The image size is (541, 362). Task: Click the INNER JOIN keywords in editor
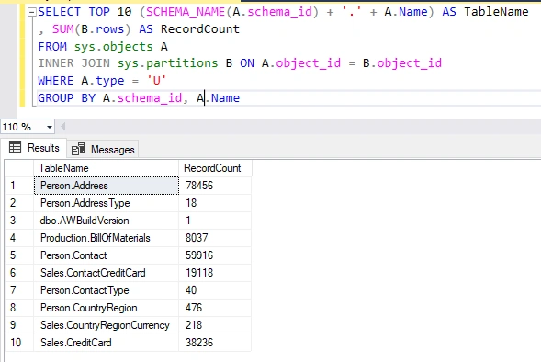73,63
